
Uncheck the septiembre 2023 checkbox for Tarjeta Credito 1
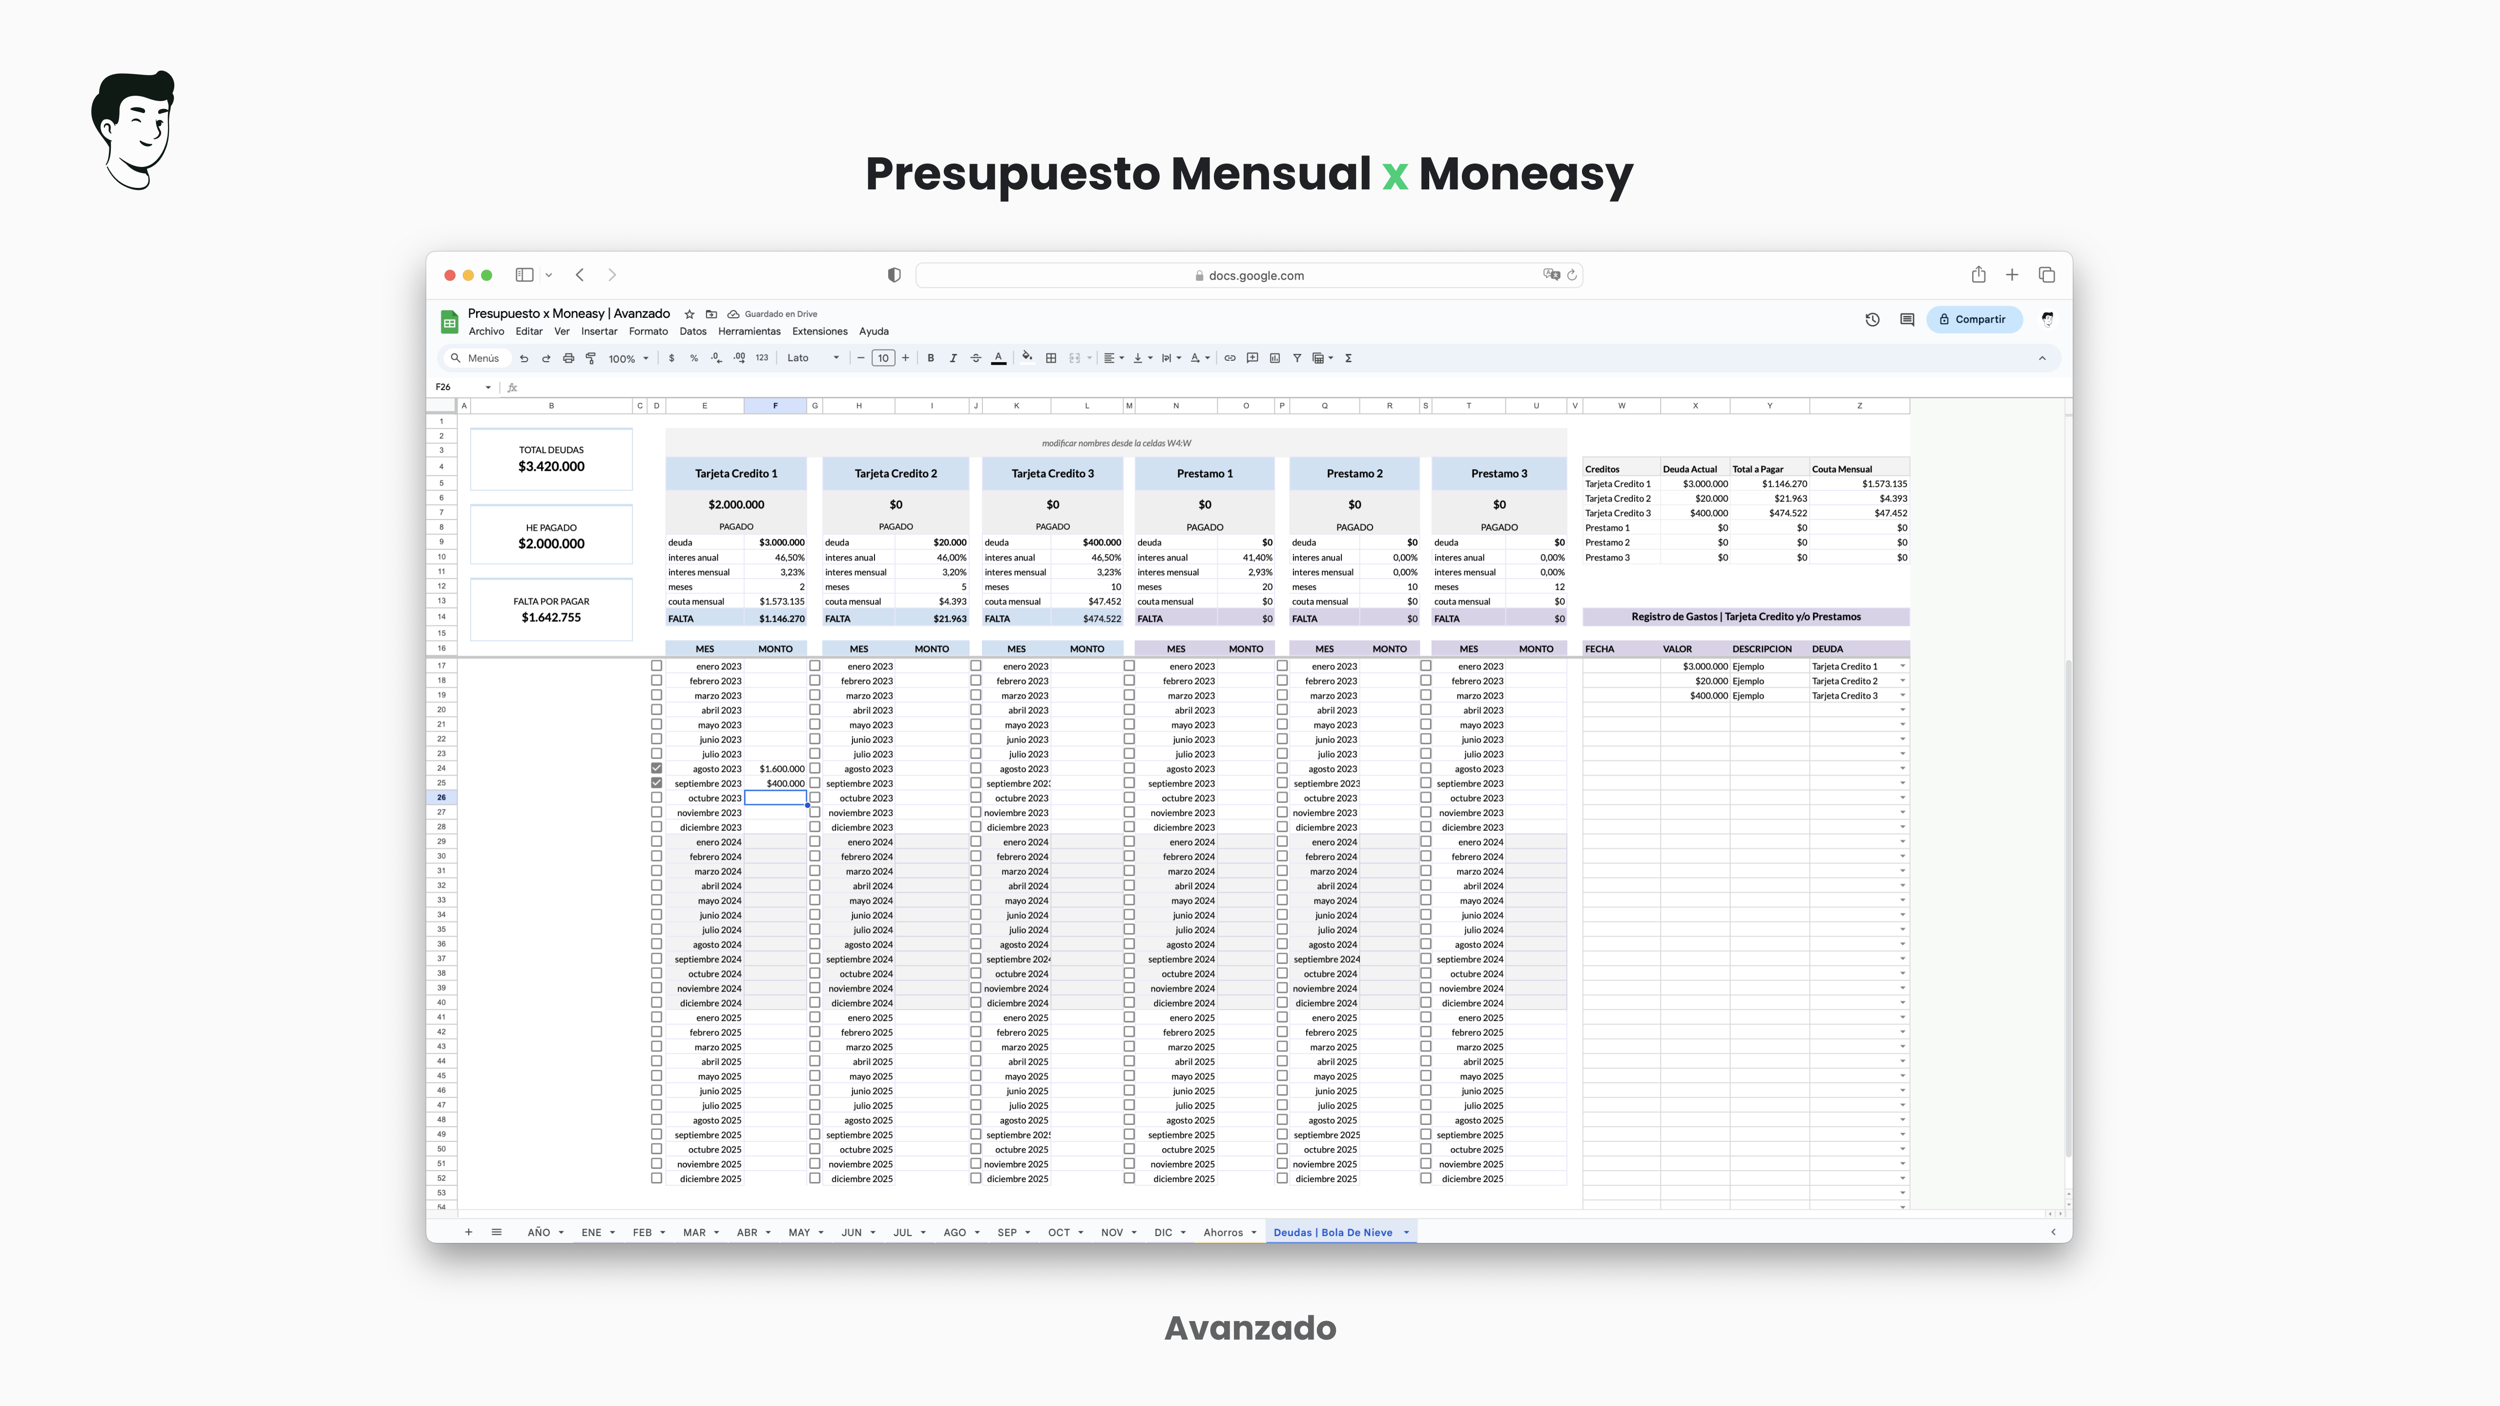point(656,783)
